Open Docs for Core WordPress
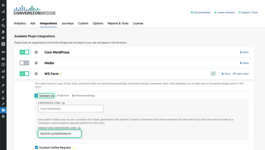 244,52
